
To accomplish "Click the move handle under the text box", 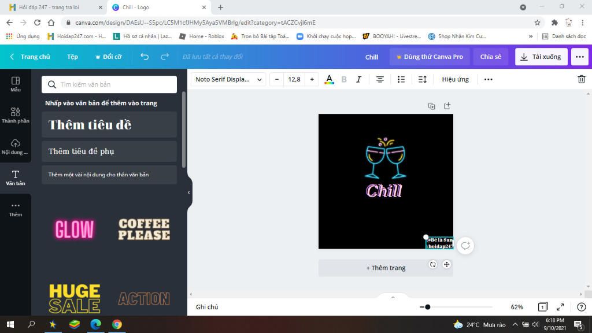I will [x=447, y=264].
